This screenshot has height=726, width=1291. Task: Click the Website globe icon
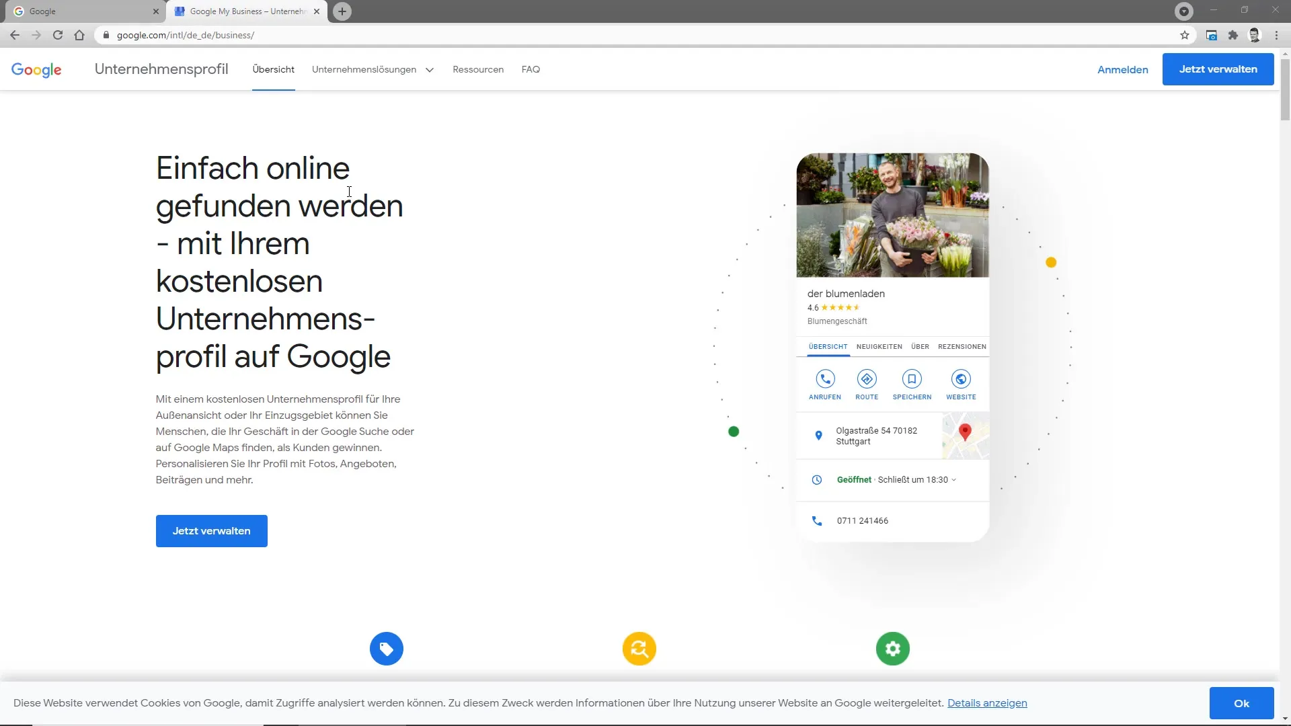click(961, 379)
